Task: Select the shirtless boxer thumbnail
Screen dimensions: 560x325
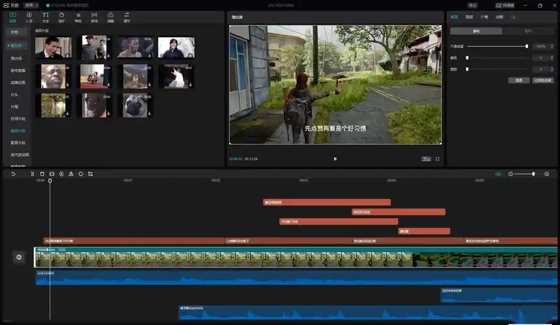Action: [135, 47]
